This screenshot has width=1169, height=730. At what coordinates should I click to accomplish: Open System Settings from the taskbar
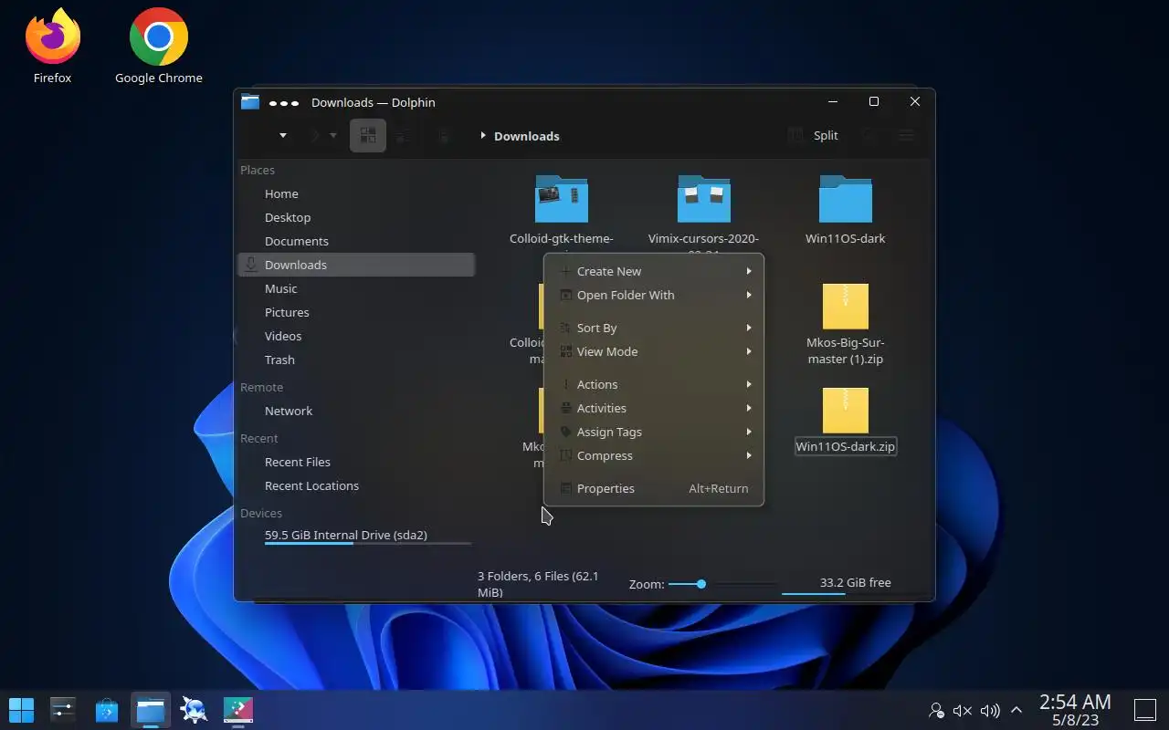[63, 709]
